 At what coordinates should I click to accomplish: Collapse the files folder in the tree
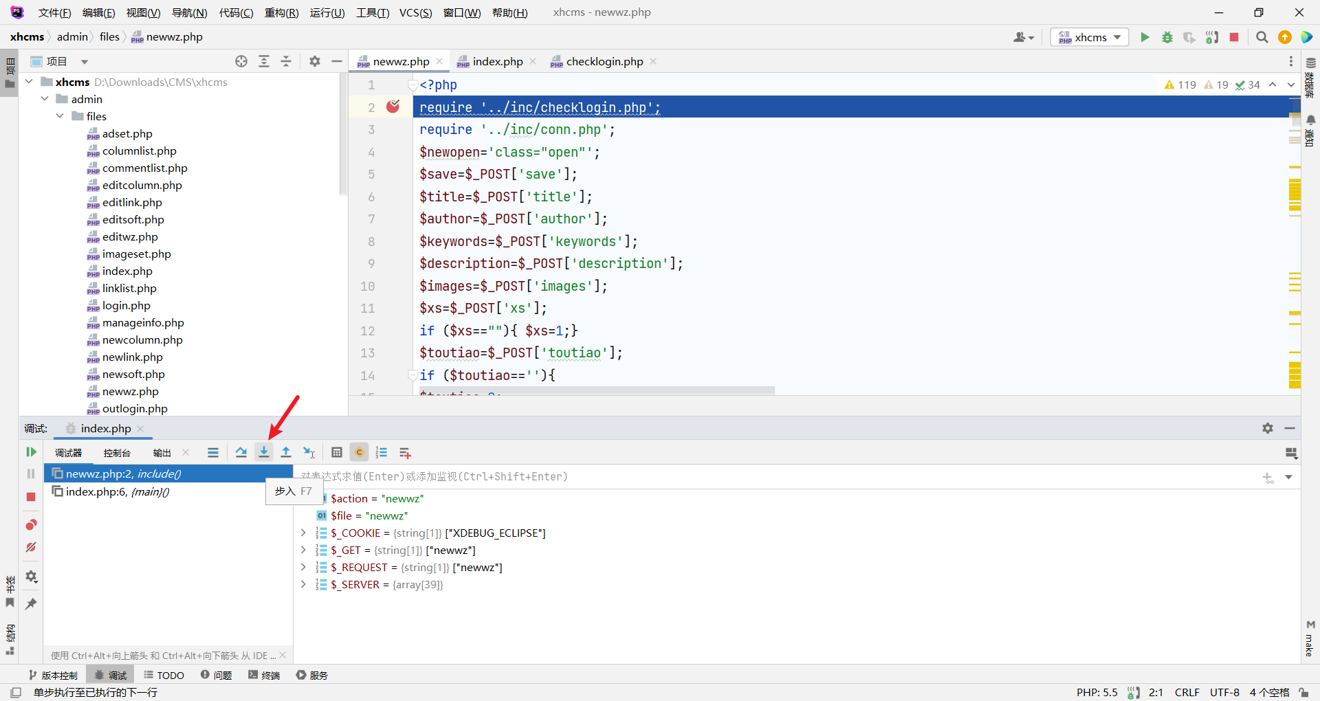point(60,116)
